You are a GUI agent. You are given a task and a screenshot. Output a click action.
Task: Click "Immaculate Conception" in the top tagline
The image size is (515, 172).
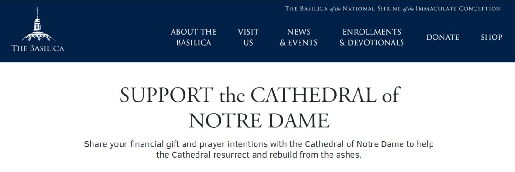(x=459, y=9)
